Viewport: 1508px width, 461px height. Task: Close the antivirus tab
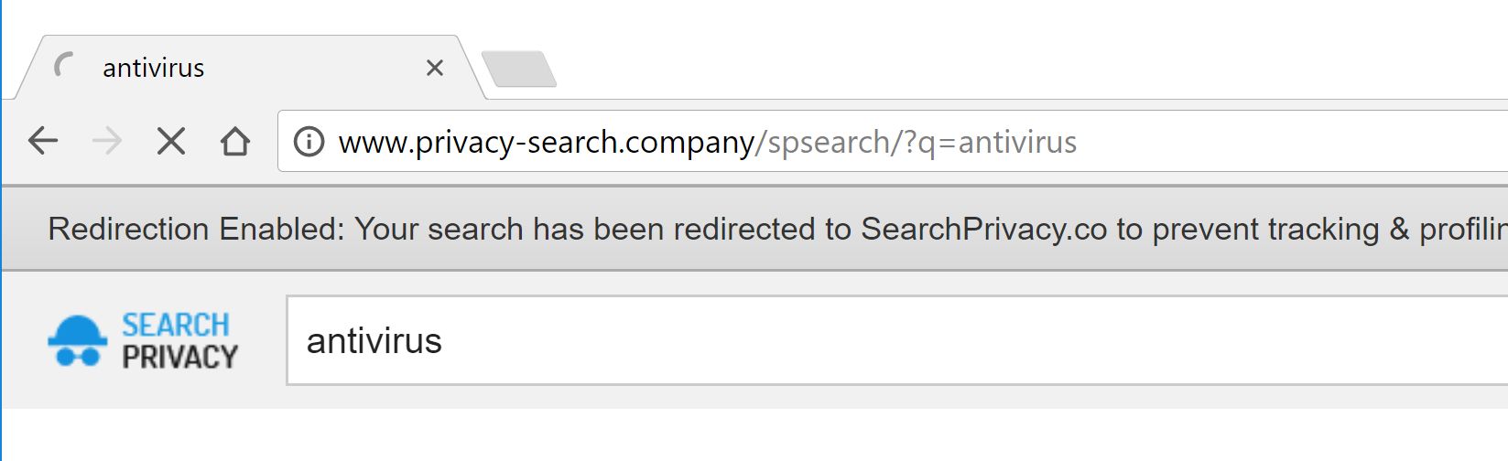click(435, 68)
